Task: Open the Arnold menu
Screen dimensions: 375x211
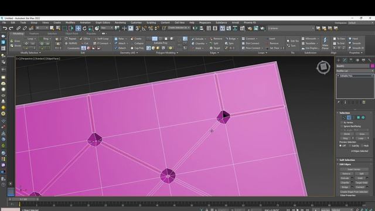Action: (x=235, y=22)
